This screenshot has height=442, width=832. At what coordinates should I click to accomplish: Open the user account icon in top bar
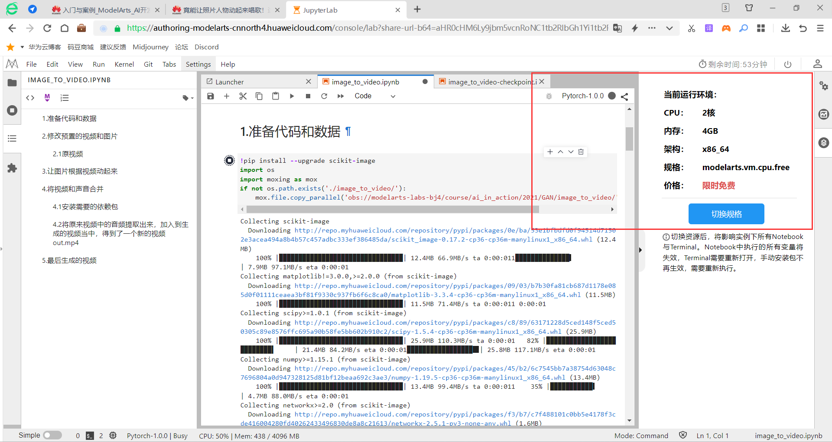pos(818,64)
